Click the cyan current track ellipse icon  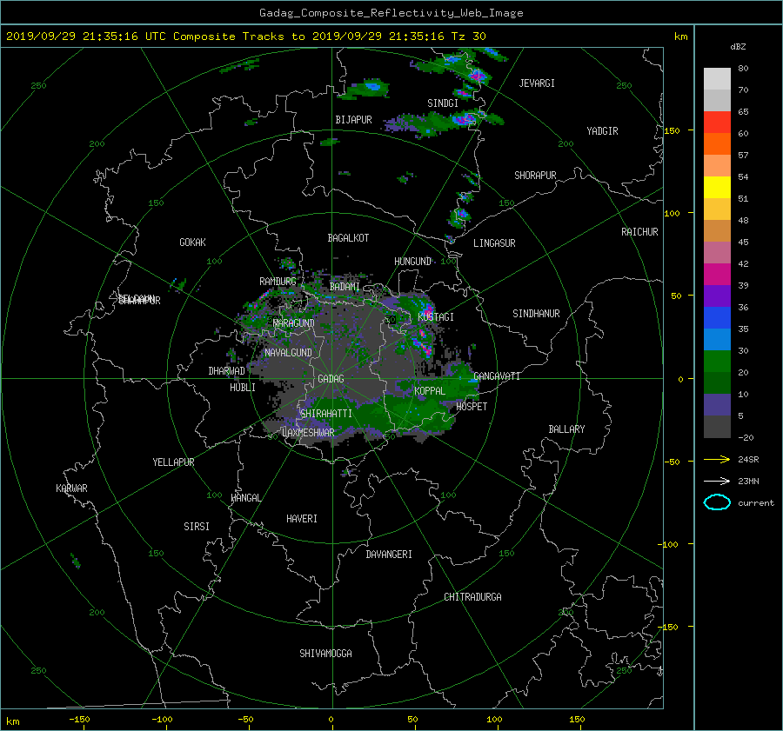pyautogui.click(x=717, y=502)
